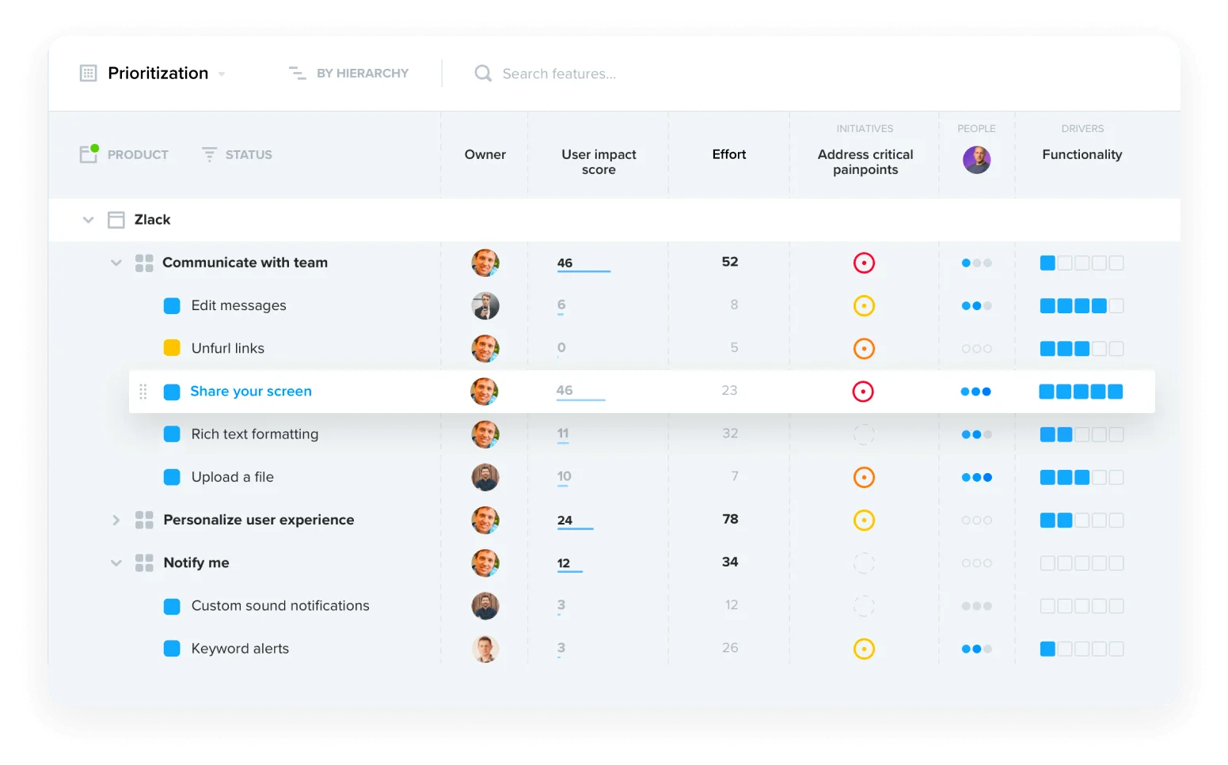Image resolution: width=1228 pixels, height=765 pixels.
Task: Click the People column avatar header
Action: pos(977,160)
